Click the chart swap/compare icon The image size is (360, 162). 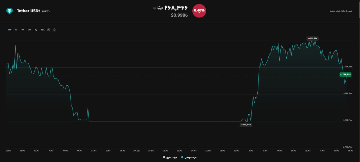49,30
